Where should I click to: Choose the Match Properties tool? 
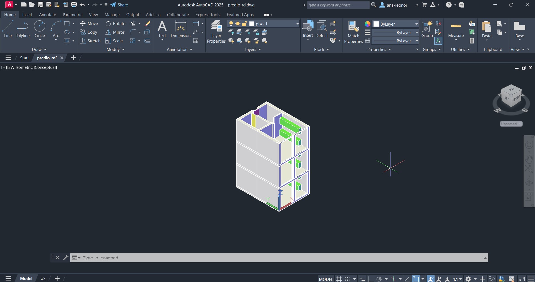coord(353,32)
